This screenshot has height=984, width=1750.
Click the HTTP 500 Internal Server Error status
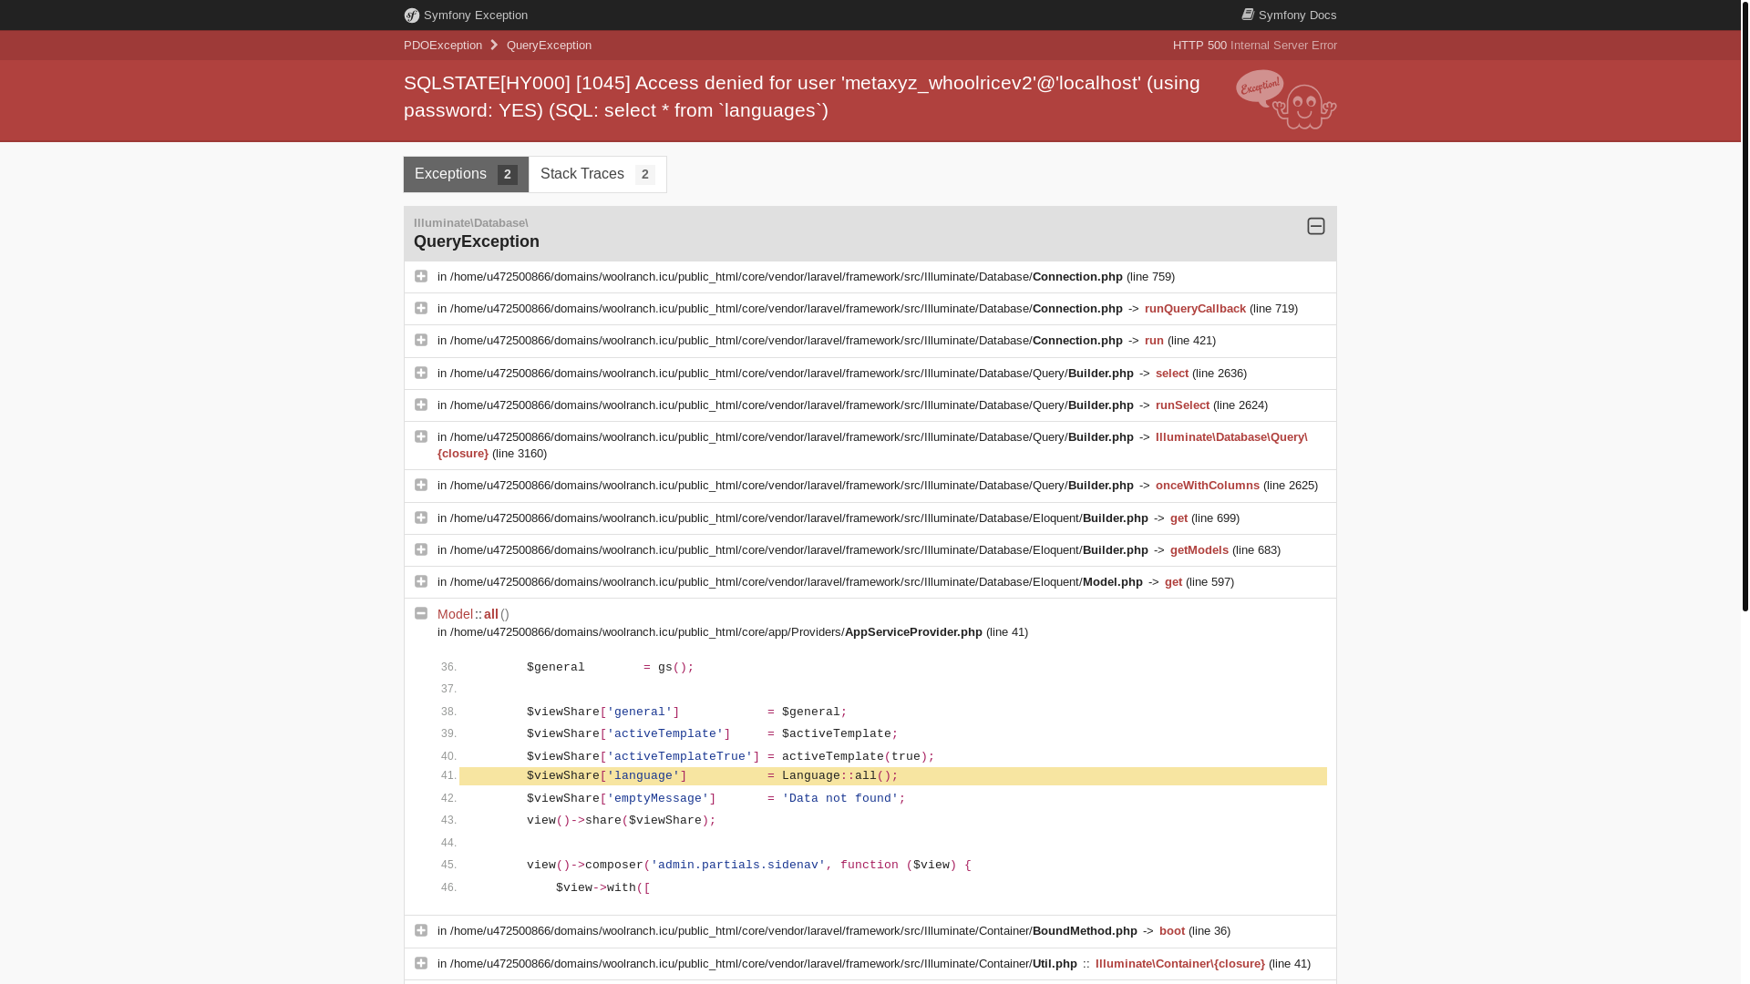[1255, 45]
